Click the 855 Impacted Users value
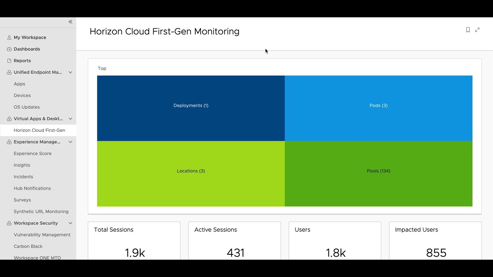This screenshot has height=277, width=493. point(436,253)
